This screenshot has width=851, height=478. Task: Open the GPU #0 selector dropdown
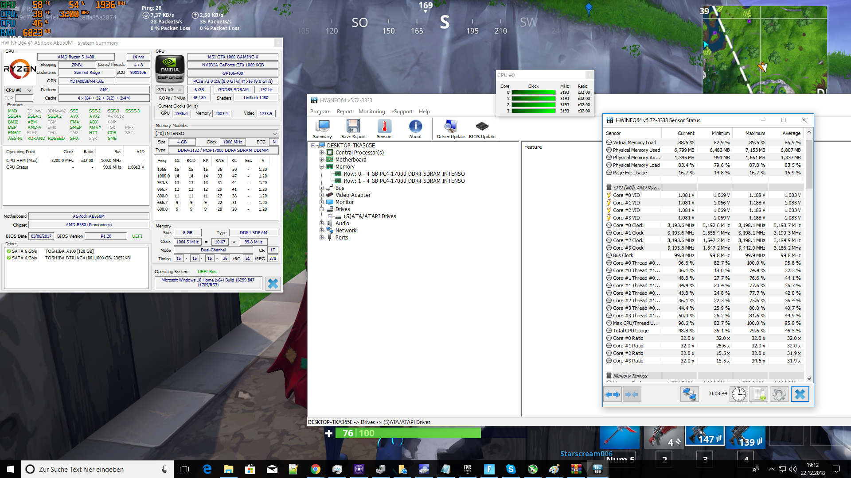point(170,90)
